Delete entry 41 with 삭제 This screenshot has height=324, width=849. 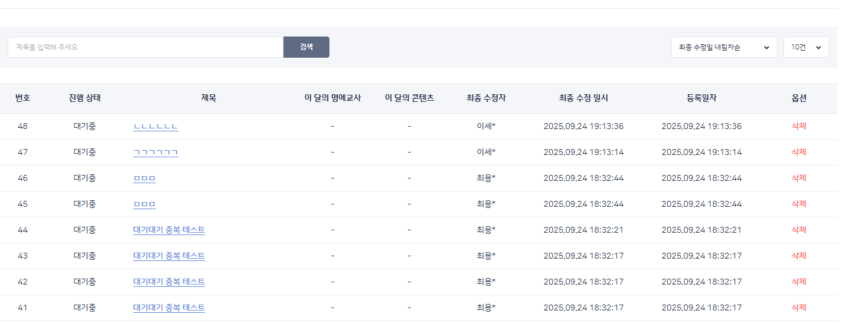tap(799, 308)
